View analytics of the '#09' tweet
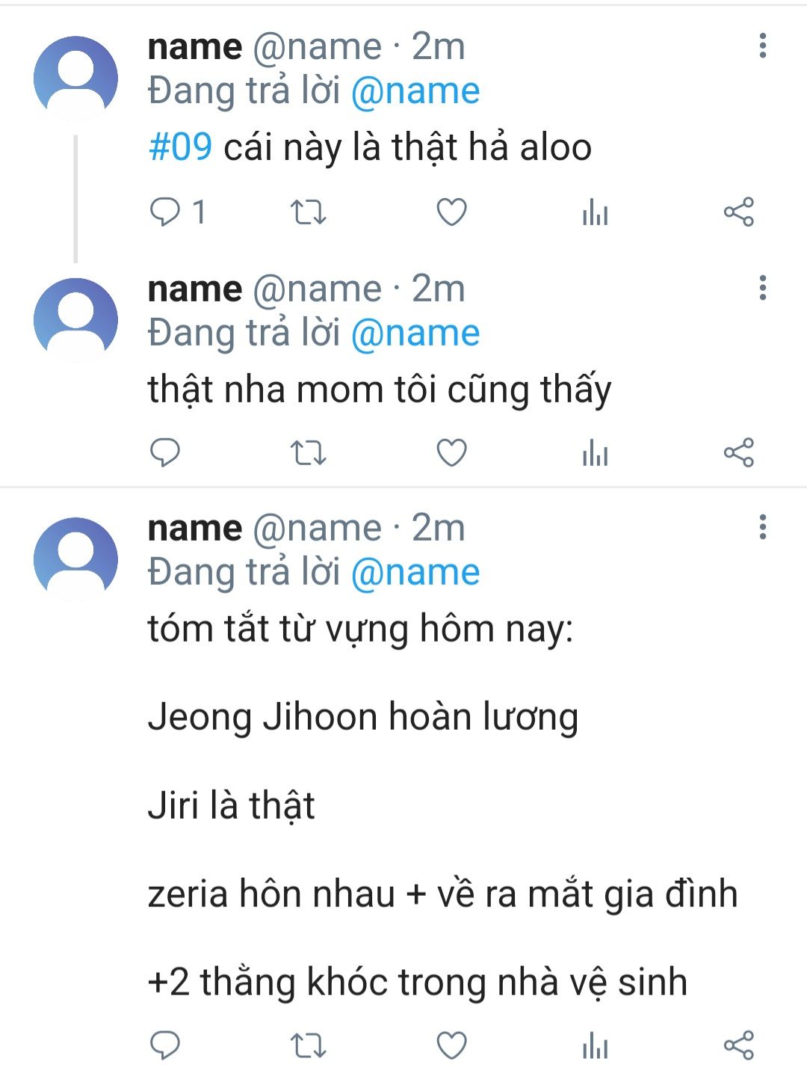807x1076 pixels. [595, 212]
